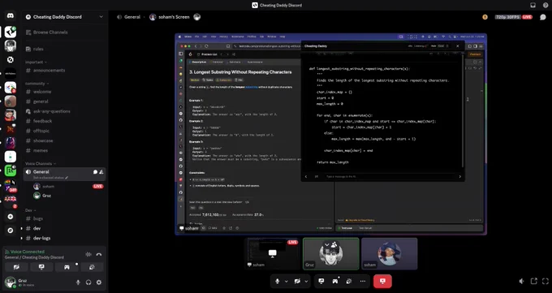
Task: Collapse the important category
Action: coord(36,62)
